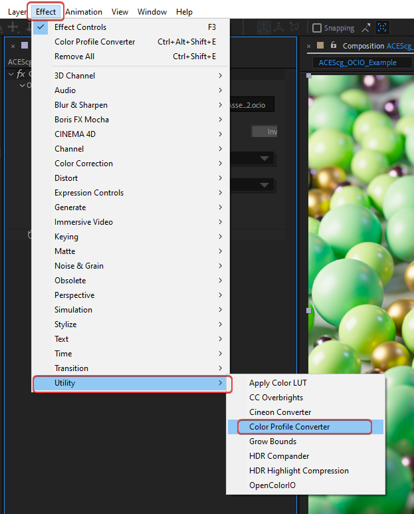This screenshot has width=414, height=514.
Task: Click the blue snap bounding-box icon in toolbar
Action: tap(382, 28)
